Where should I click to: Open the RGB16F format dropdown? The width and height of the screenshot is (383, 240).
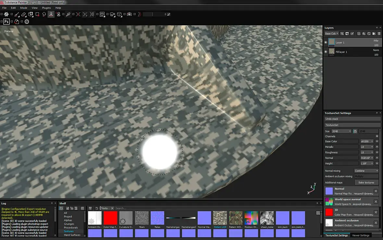click(367, 158)
